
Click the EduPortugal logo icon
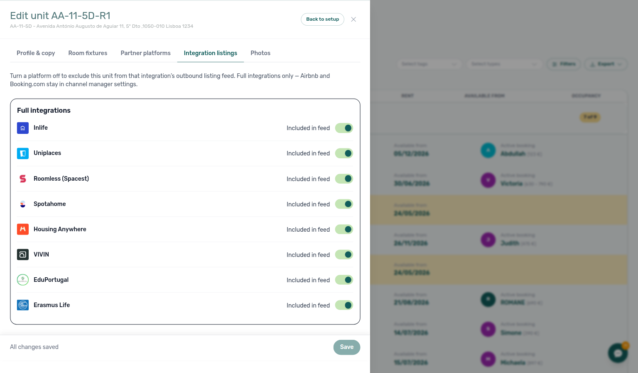23,280
